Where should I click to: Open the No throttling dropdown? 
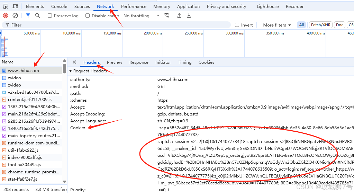pos(141,16)
